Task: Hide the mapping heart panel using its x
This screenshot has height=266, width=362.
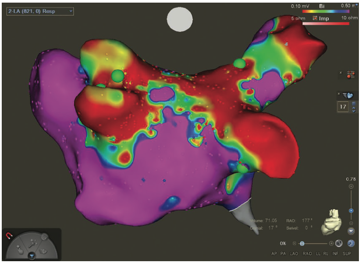Action: pyautogui.click(x=339, y=94)
